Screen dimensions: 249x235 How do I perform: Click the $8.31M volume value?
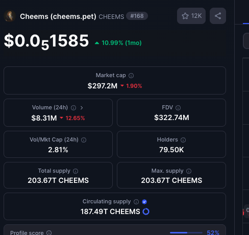44,118
